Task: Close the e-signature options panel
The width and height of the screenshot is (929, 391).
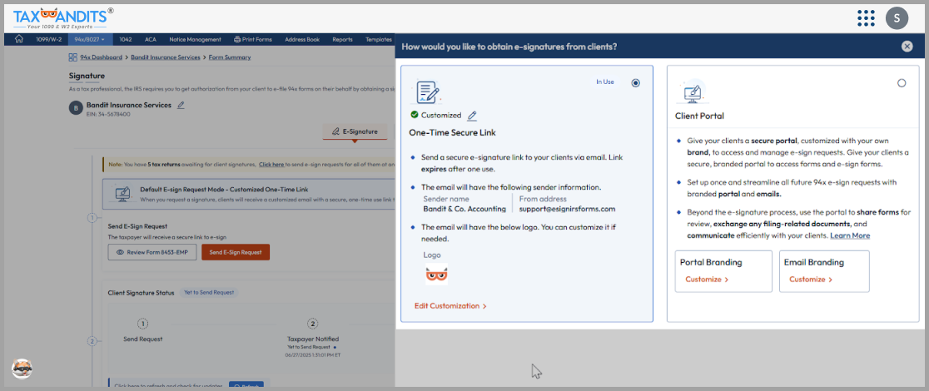Action: coord(907,47)
